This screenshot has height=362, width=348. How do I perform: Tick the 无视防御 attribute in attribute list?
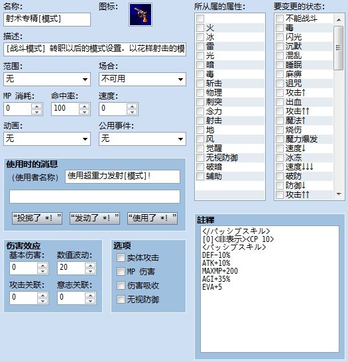coord(200,158)
